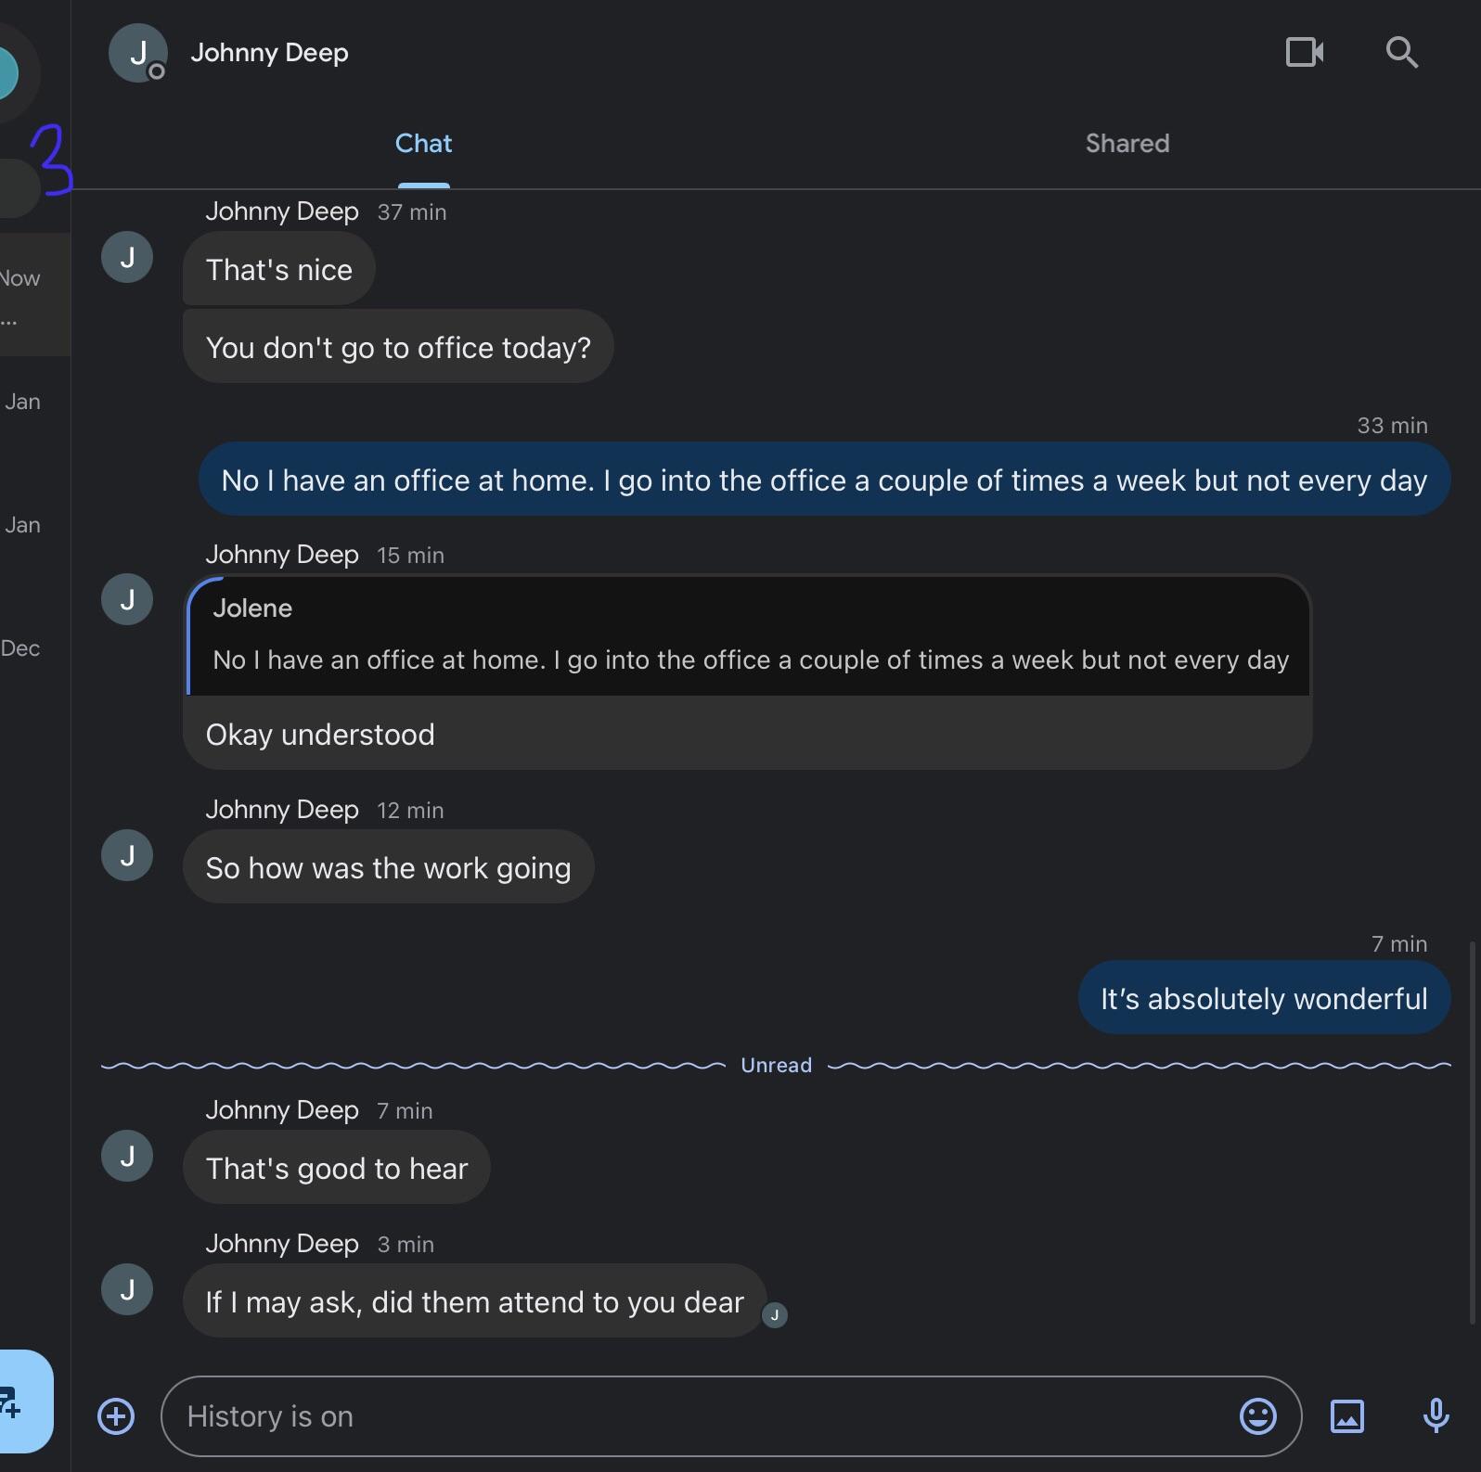Select the Chat tab
This screenshot has height=1472, width=1481.
click(423, 143)
